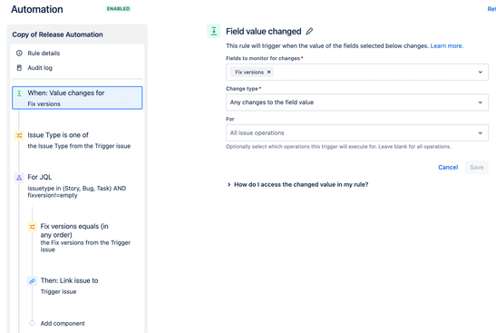Click Add component at branch end
The image size is (496, 333).
[63, 324]
